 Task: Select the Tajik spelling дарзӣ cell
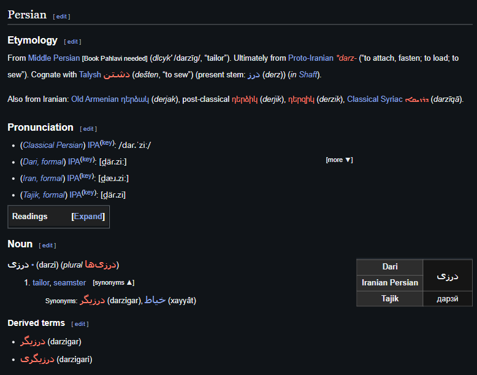(x=448, y=299)
